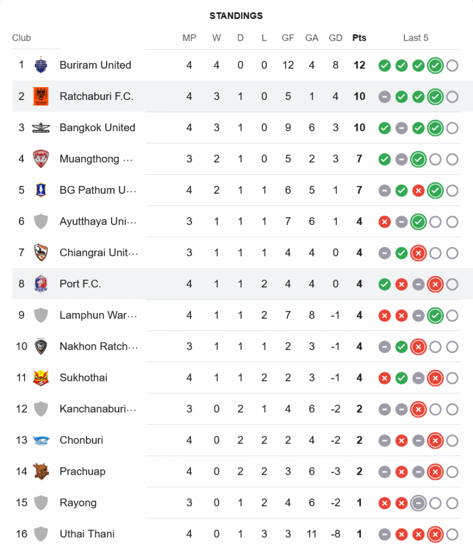The height and width of the screenshot is (558, 473).
Task: Click the Last 5 column header
Action: point(416,38)
